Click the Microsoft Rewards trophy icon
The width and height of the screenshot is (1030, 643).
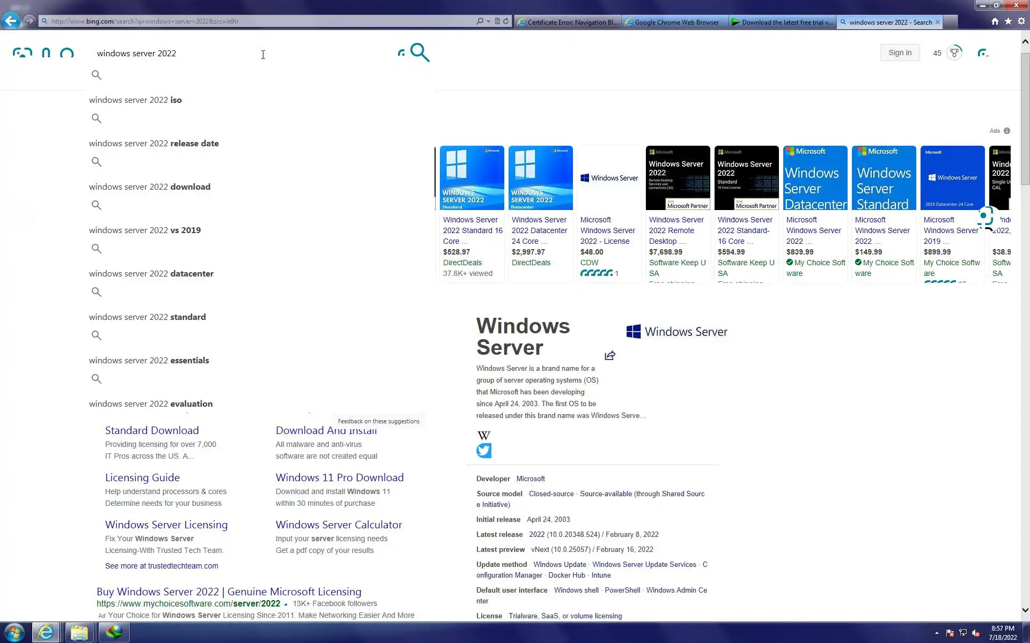pos(954,53)
